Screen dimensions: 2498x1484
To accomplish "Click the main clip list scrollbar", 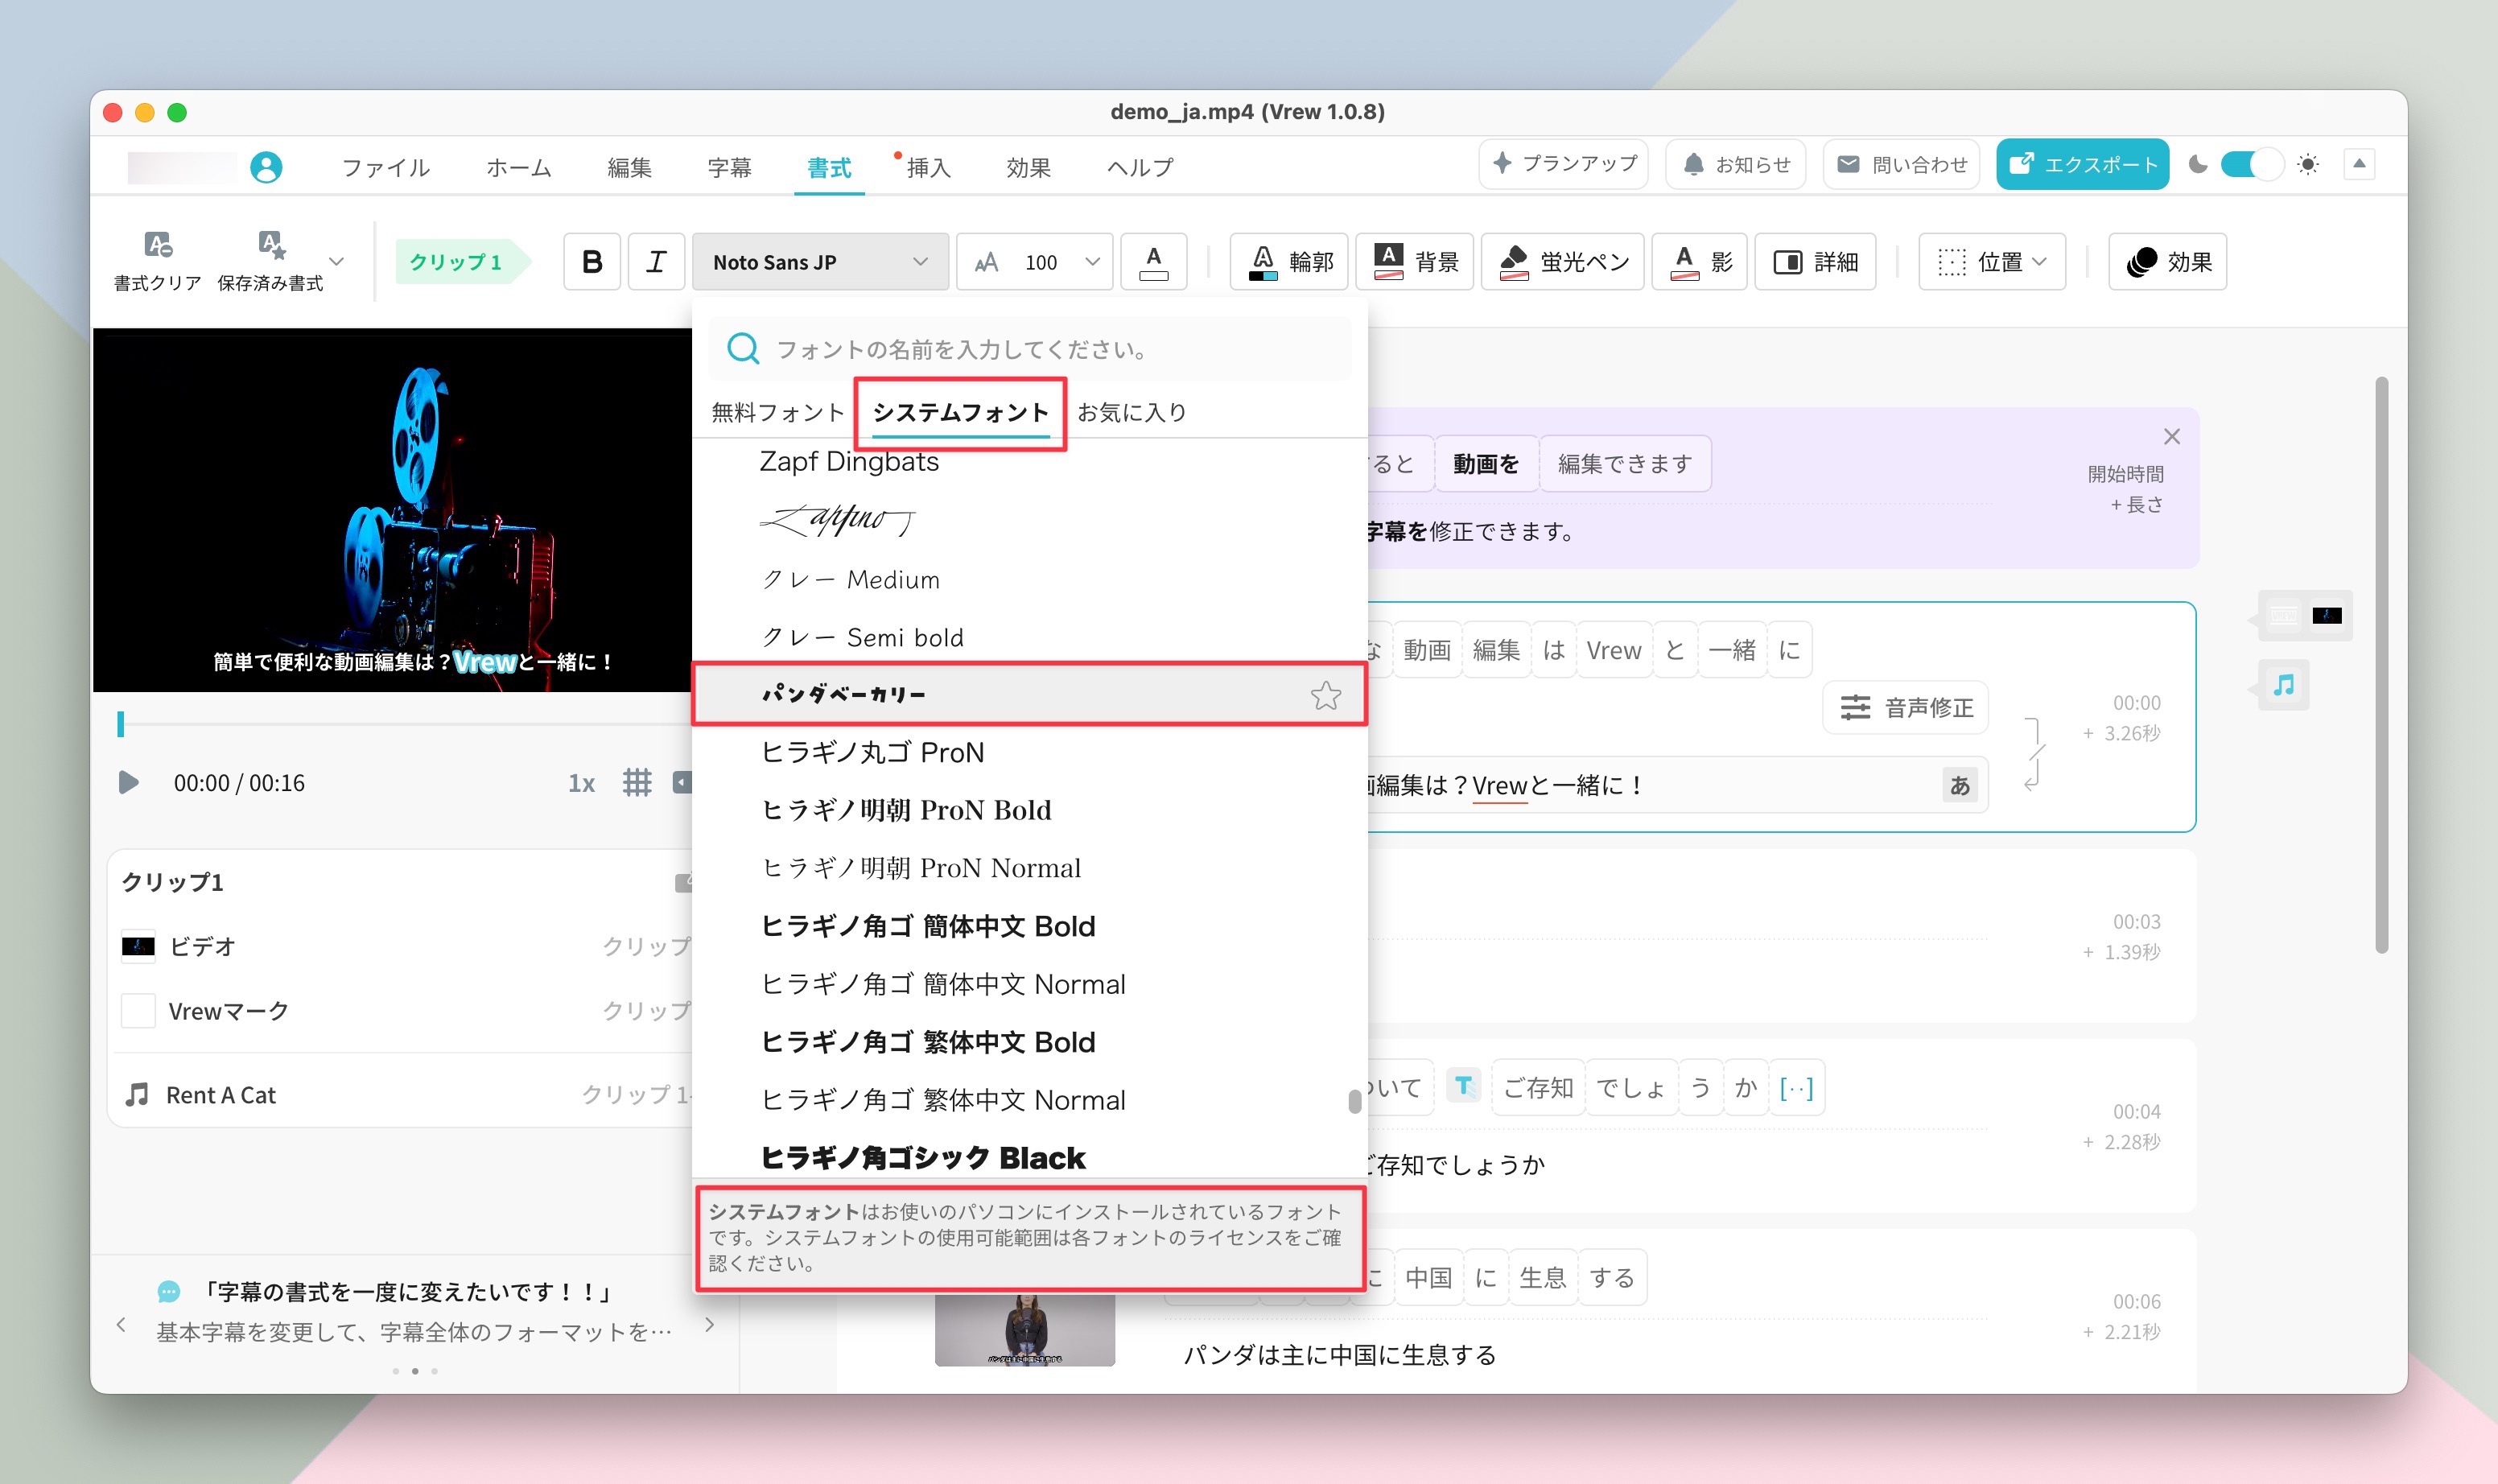I will 2382,665.
